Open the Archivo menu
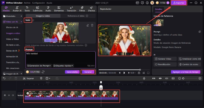204x108 pixels. click(27, 3)
